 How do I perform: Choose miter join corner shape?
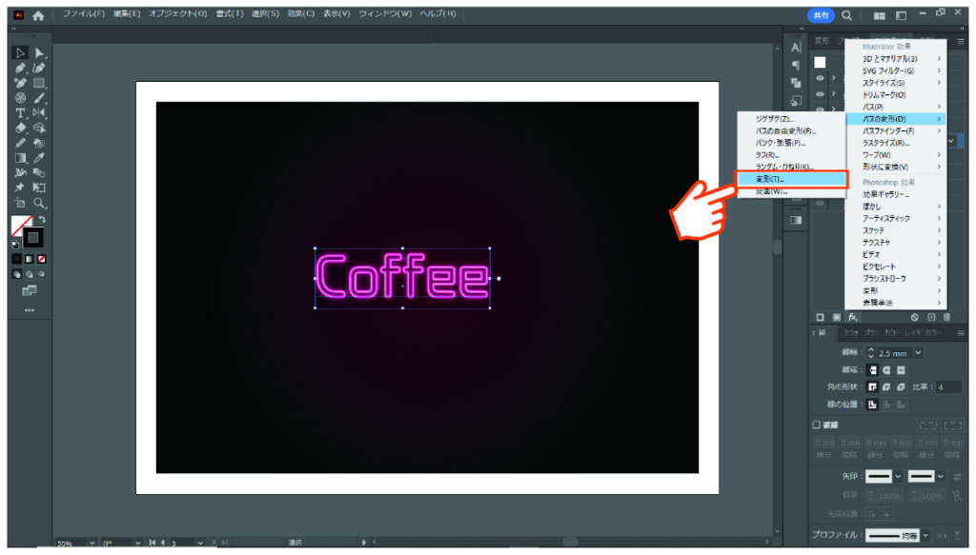point(873,387)
